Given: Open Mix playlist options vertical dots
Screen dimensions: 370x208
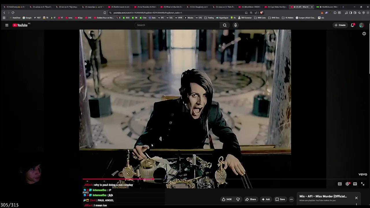Looking at the screenshot, I should (x=356, y=205).
